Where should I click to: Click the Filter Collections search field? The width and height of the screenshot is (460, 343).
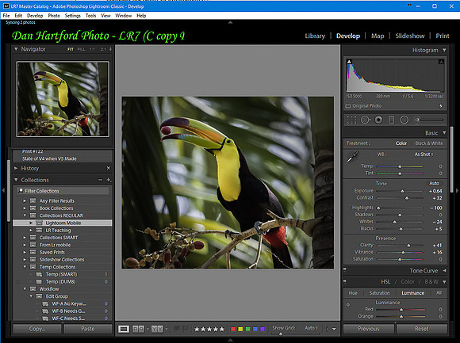click(63, 191)
